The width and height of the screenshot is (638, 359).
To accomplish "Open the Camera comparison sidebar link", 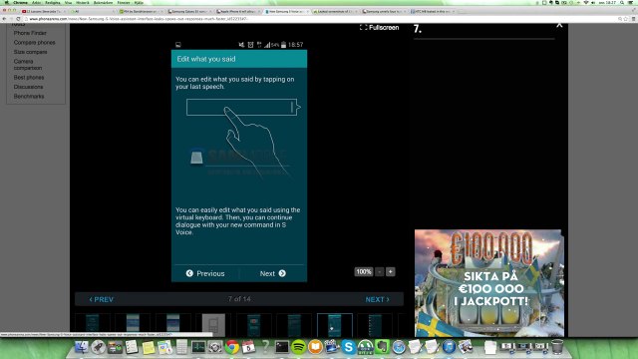I will [28, 65].
